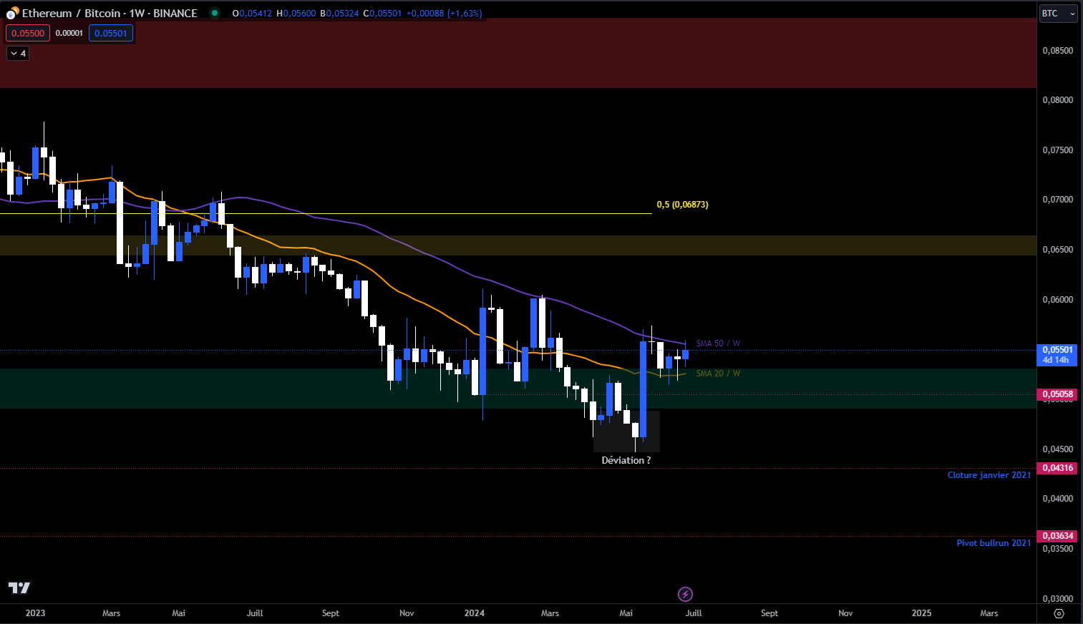1083x624 pixels.
Task: Select the SMA 50 / W indicator label
Action: tap(717, 343)
